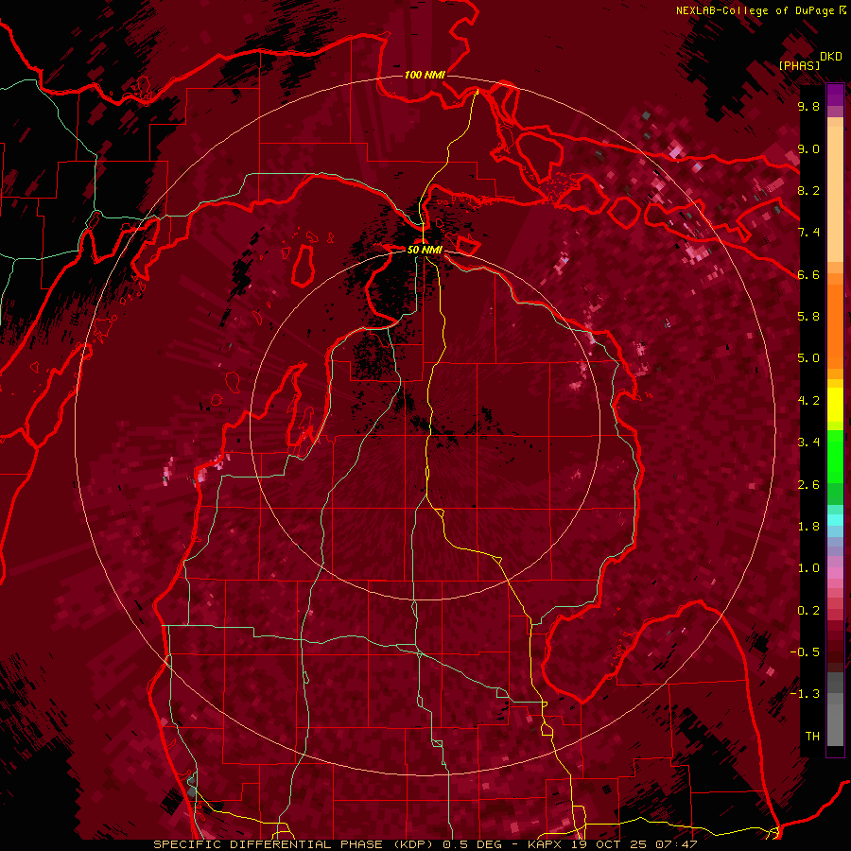This screenshot has width=851, height=851.
Task: Click the orange segment of the color bar
Action: tap(835, 321)
